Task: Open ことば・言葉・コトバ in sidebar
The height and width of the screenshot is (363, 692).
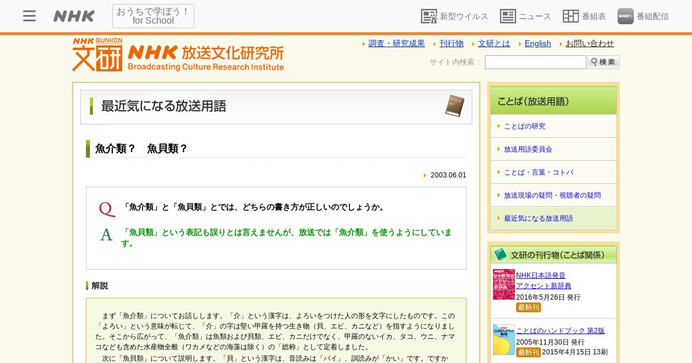Action: click(x=539, y=172)
